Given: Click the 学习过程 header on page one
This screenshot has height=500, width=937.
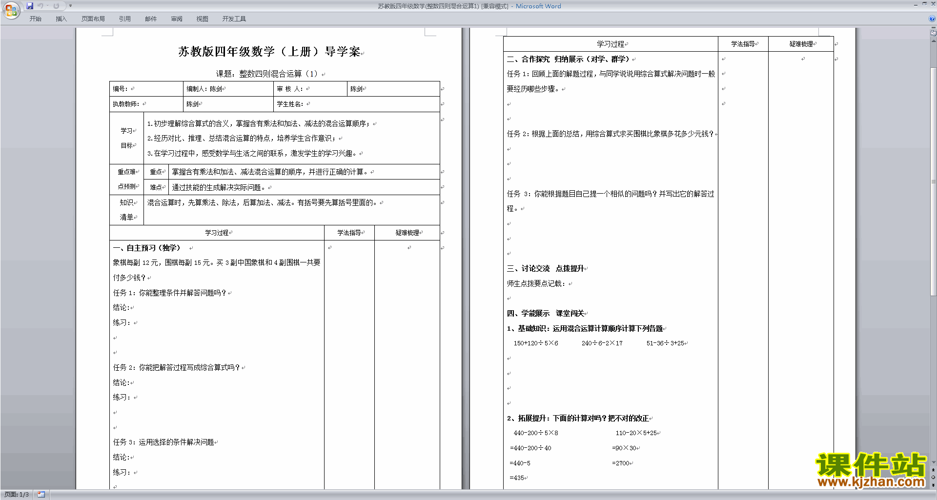Looking at the screenshot, I should [x=217, y=233].
